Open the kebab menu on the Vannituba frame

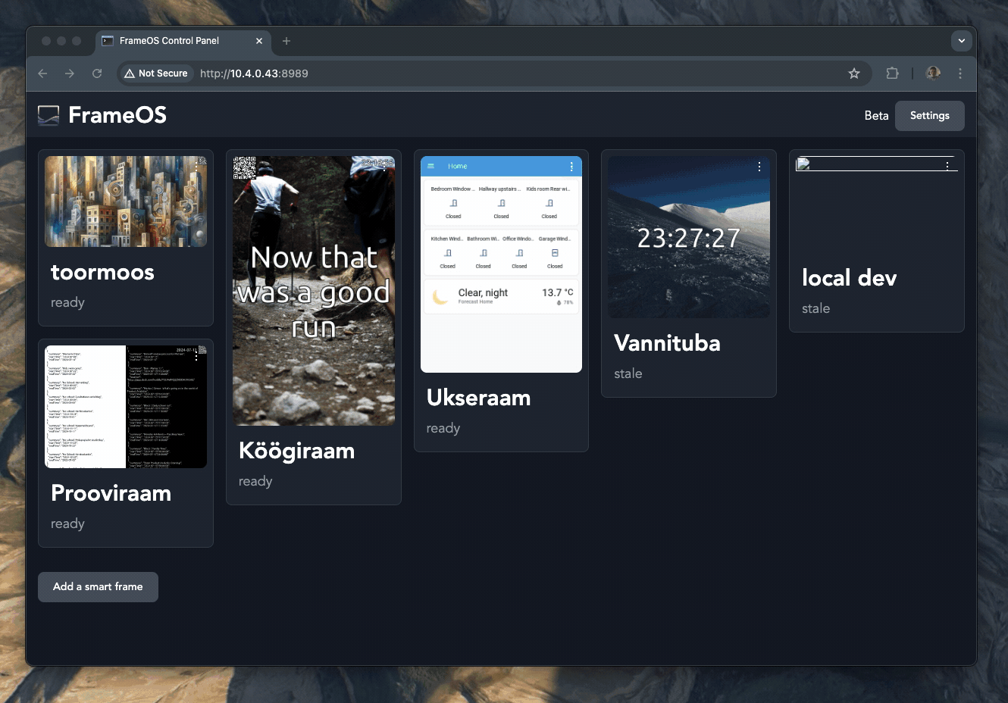[759, 167]
